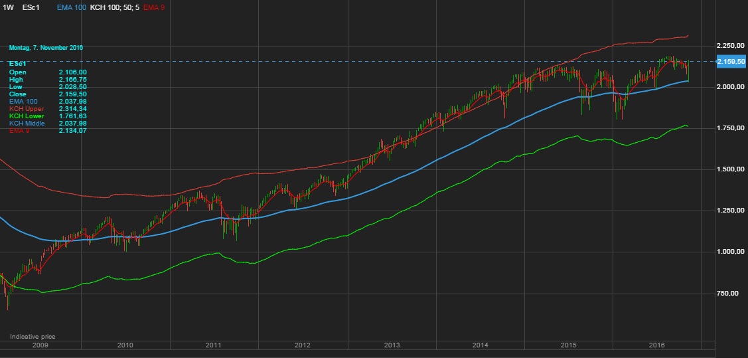This screenshot has height=358, width=748.
Task: Click the 1.000,00 level on the price axis
Action: [x=731, y=252]
